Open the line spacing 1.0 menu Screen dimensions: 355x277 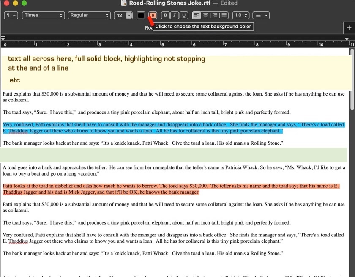(x=240, y=15)
